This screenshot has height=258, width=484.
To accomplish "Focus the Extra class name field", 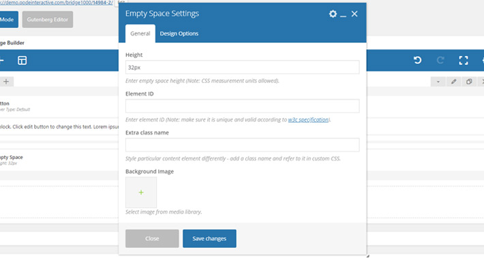I will [x=242, y=145].
